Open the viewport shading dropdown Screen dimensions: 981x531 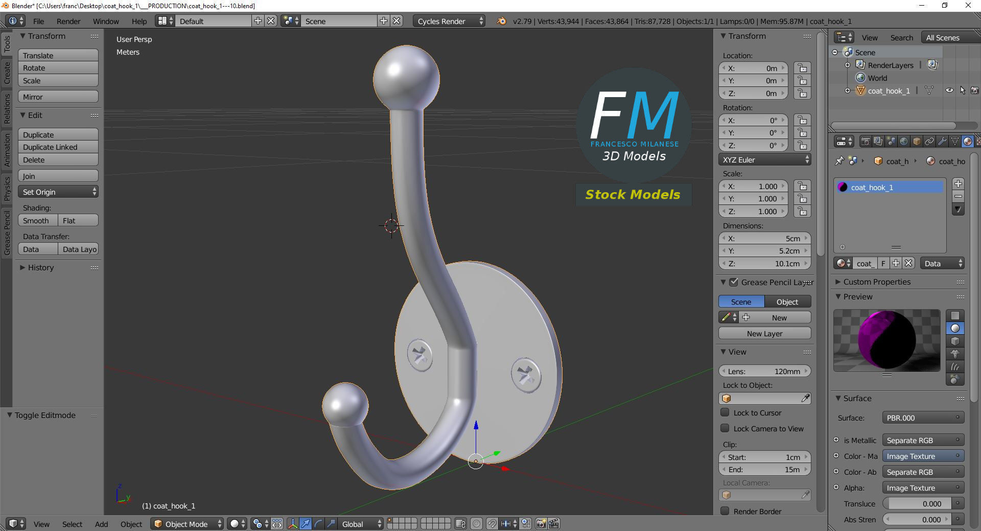click(237, 524)
